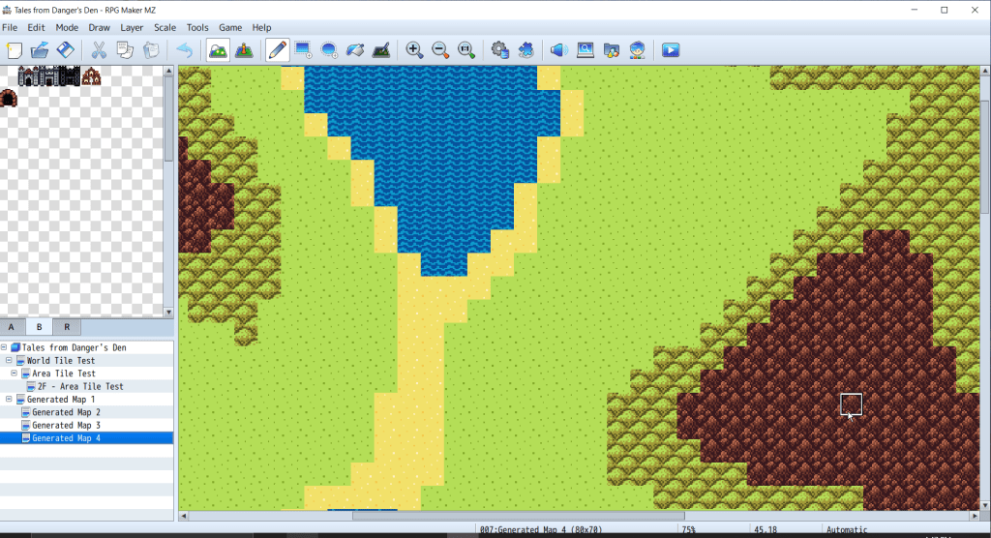Click the Zoom In magnifier
991x538 pixels.
click(414, 49)
